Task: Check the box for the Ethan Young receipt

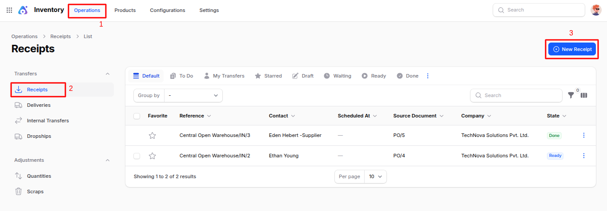Action: [137, 156]
